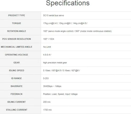Click the 38400bps ~ 1Mbps baudrate value
This screenshot has width=131, height=114.
pyautogui.click(x=52, y=86)
